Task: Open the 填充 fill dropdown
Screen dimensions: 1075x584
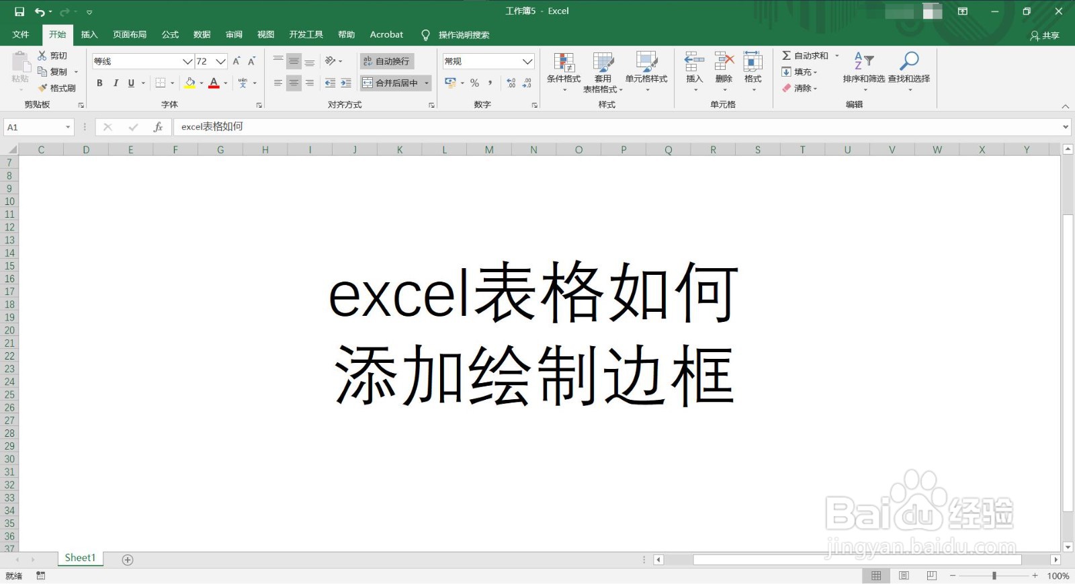Action: click(800, 72)
